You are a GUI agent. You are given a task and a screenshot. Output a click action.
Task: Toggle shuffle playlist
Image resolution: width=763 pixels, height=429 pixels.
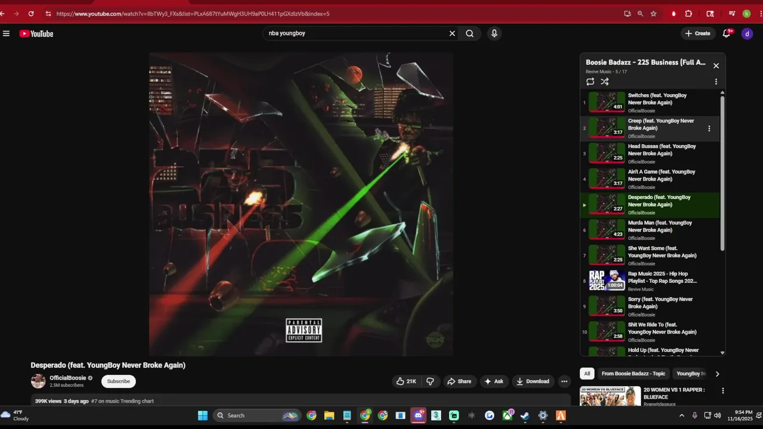click(604, 82)
